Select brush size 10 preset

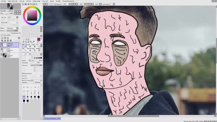pyautogui.click(x=24, y=97)
